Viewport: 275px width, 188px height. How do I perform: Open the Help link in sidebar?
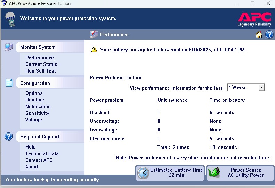[31, 147]
